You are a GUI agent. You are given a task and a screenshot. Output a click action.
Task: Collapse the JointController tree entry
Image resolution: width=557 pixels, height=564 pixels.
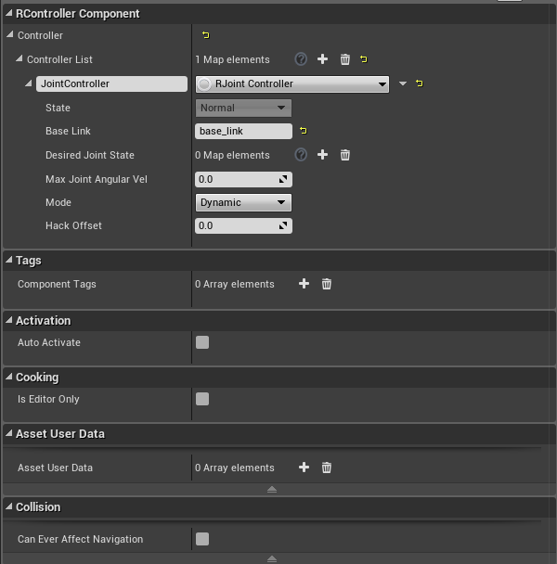[29, 84]
